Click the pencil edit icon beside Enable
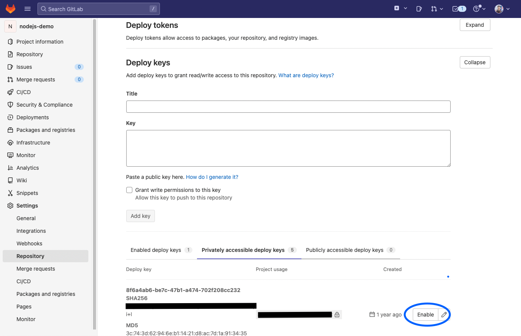This screenshot has width=521, height=336. (x=444, y=314)
